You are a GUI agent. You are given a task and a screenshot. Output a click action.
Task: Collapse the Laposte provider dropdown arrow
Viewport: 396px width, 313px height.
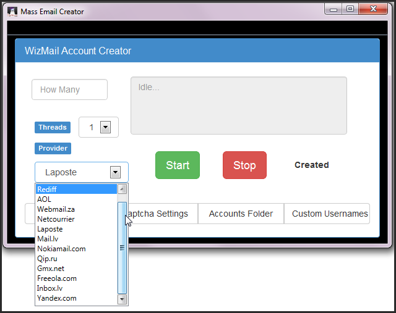click(116, 172)
